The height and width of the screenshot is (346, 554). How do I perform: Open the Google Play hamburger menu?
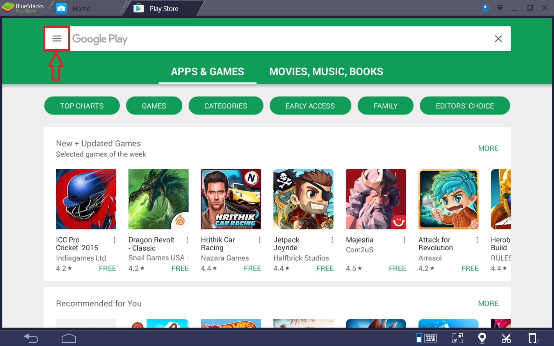(57, 39)
